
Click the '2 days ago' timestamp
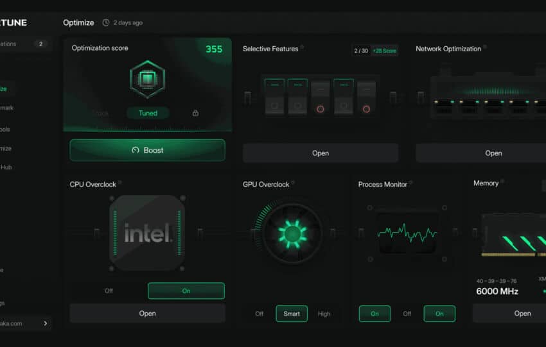(128, 22)
